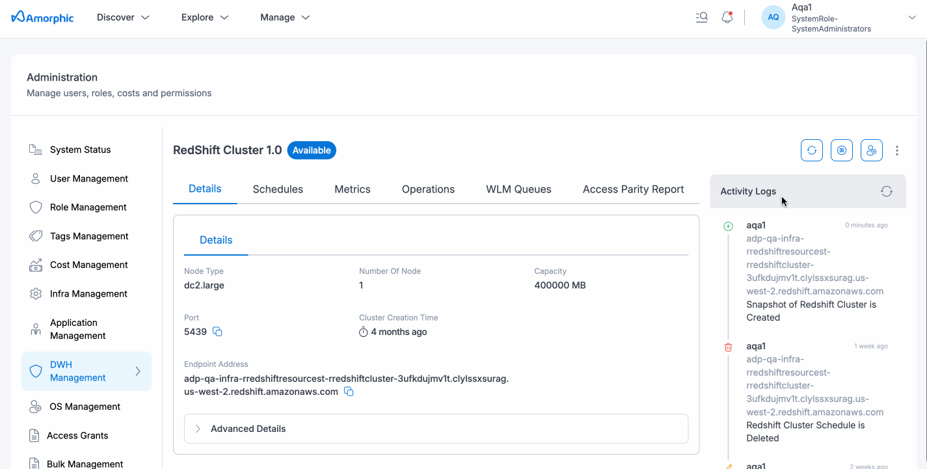
Task: Select the inner Details sub-tab
Action: pyautogui.click(x=216, y=240)
